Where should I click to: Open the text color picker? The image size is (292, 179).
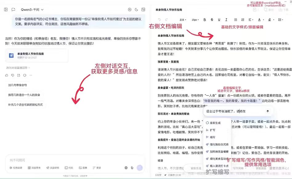tap(259, 20)
